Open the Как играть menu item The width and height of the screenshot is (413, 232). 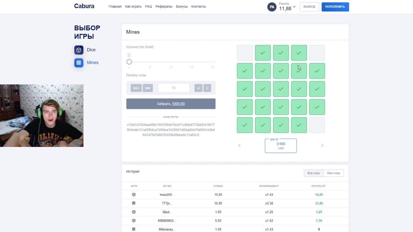point(133,6)
